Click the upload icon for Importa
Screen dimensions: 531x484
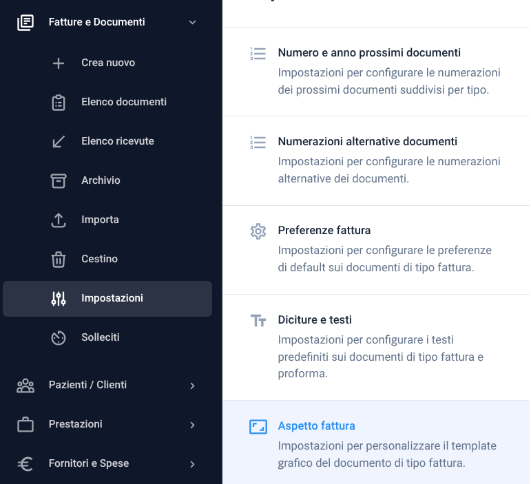(x=59, y=220)
